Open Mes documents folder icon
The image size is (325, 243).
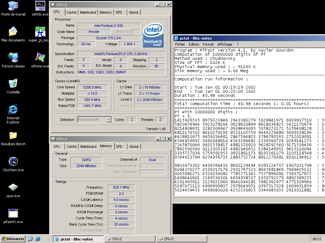click(x=13, y=34)
